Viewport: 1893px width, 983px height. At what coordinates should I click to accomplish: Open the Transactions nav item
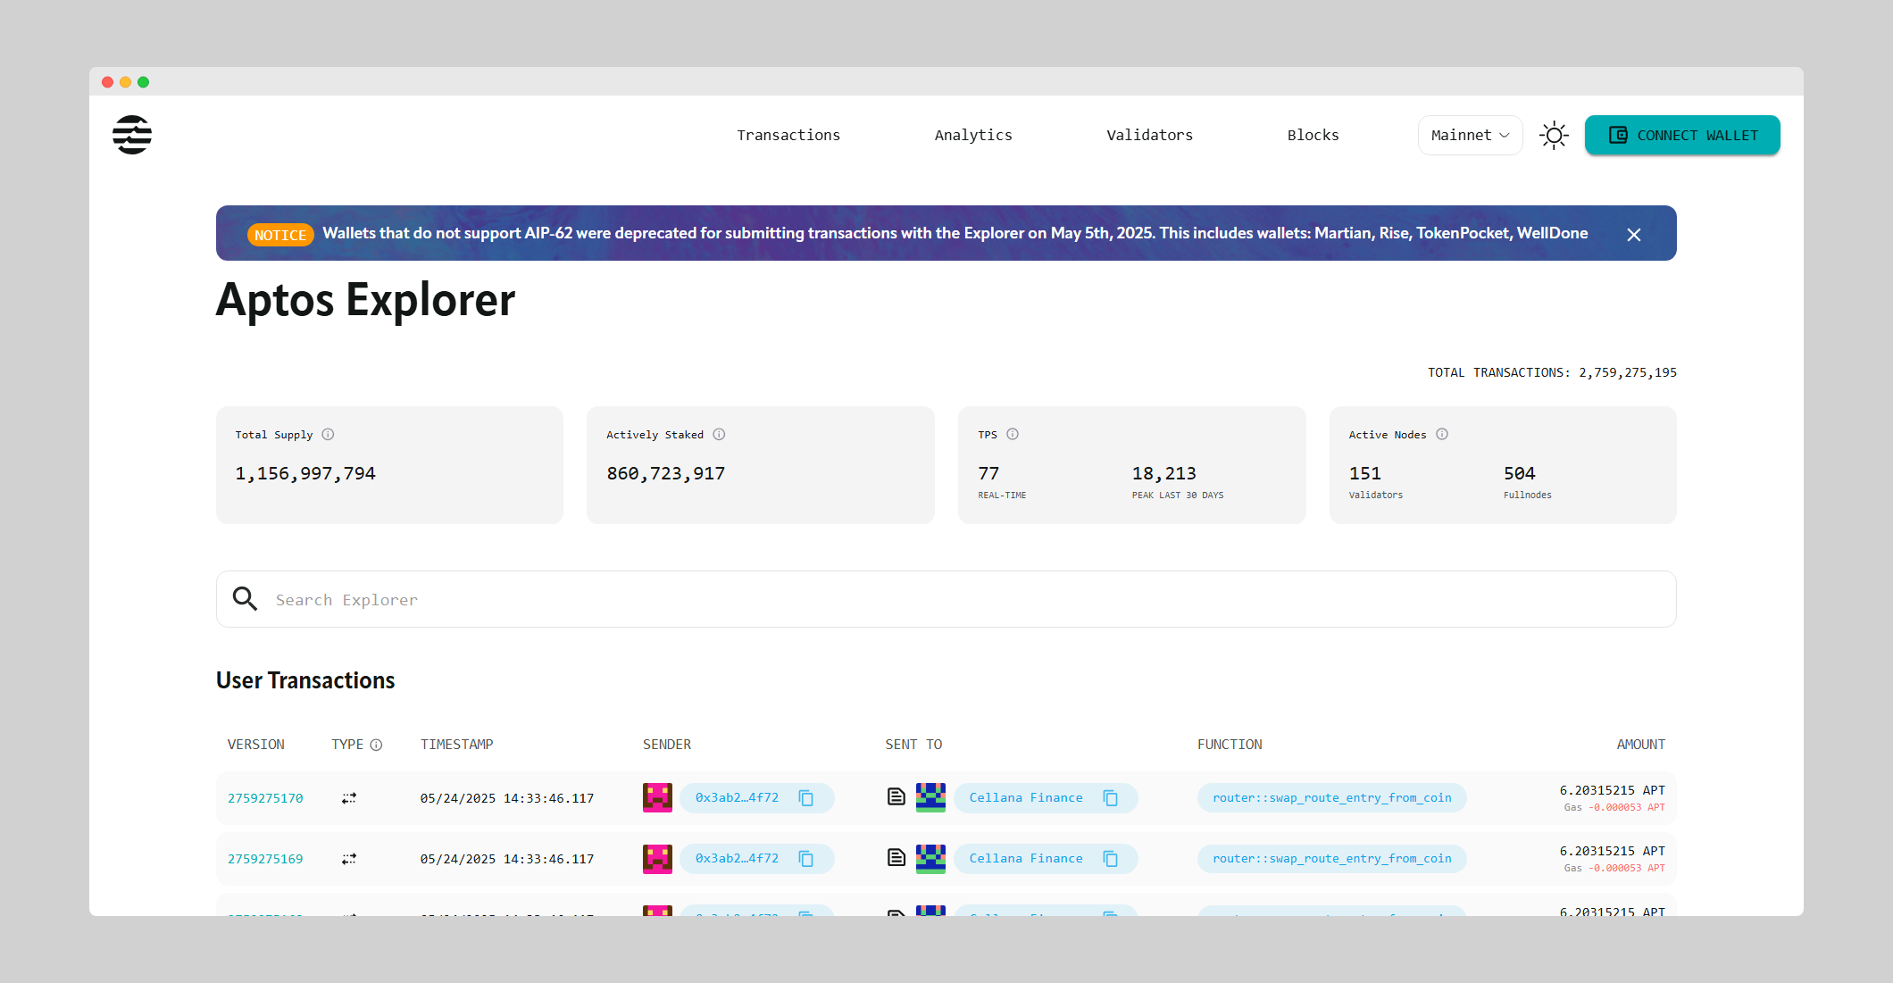coord(788,136)
